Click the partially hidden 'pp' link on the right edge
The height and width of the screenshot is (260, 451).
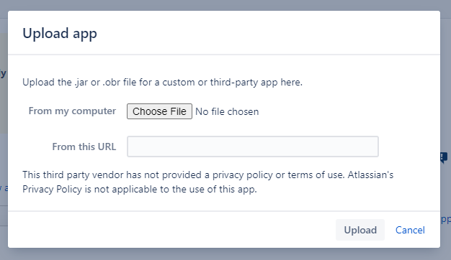click(445, 219)
